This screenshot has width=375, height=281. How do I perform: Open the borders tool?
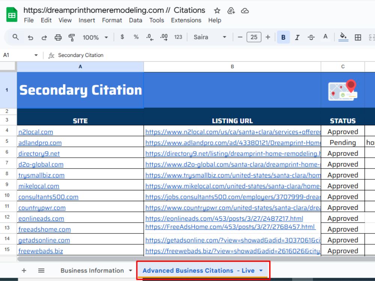pos(358,37)
